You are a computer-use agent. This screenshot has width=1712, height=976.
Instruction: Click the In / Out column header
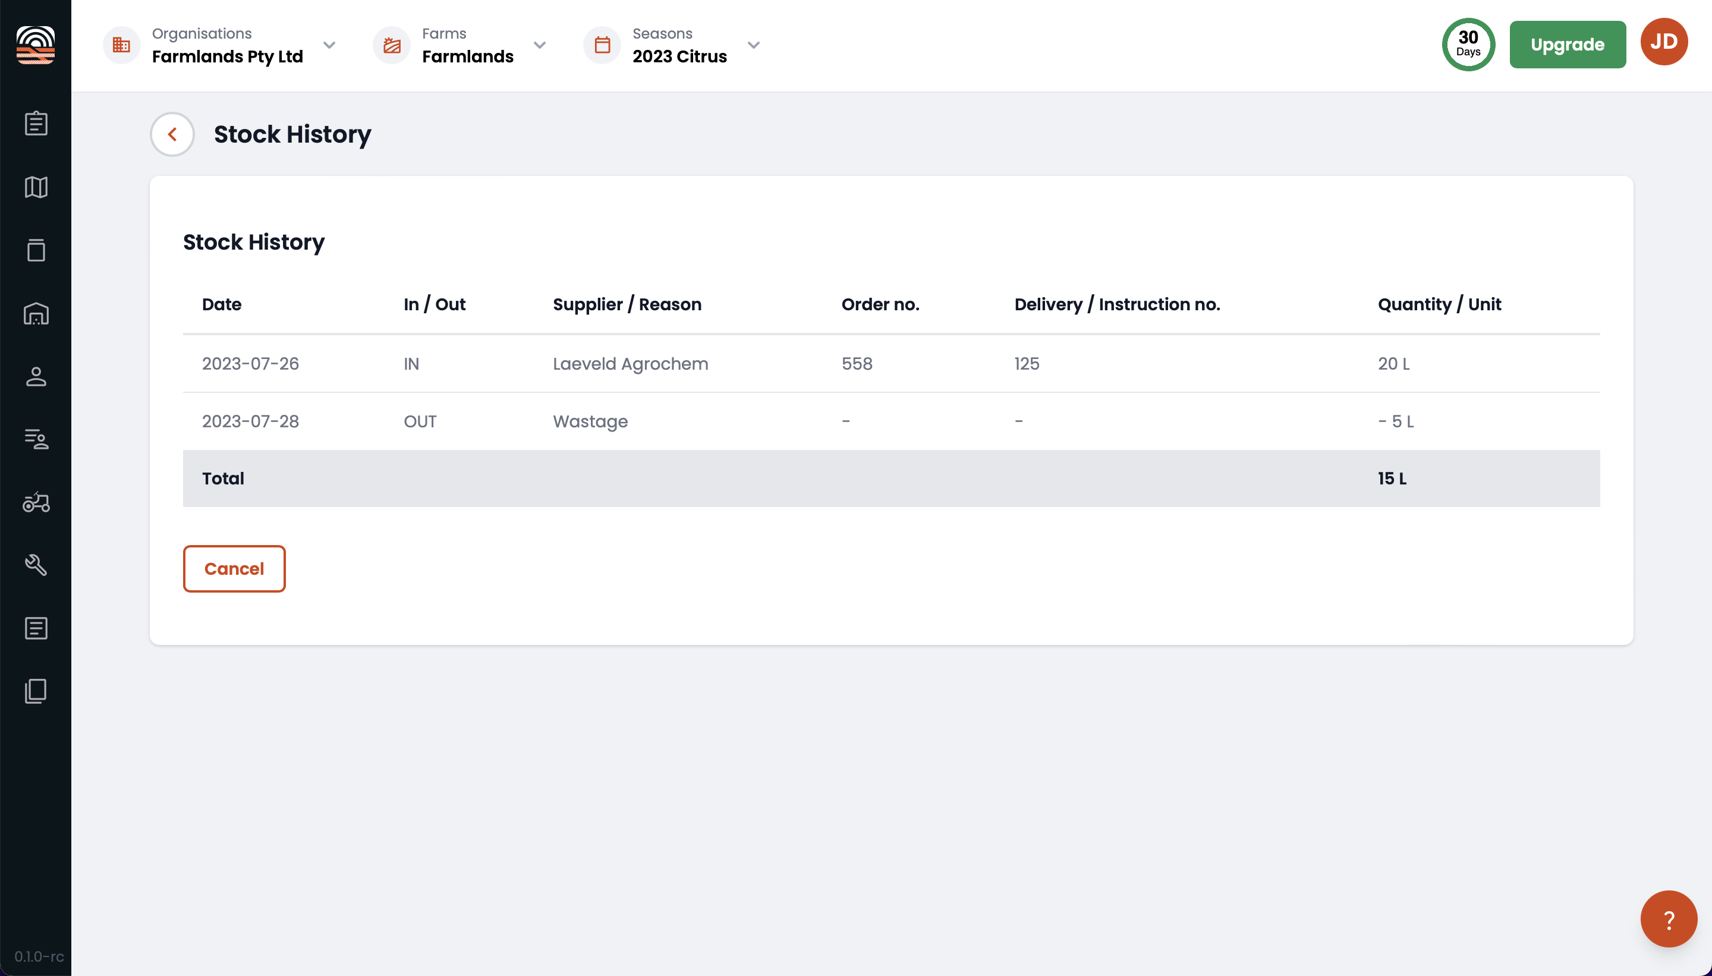[435, 304]
